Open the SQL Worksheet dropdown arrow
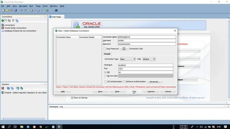230x129 pixels. point(51,10)
